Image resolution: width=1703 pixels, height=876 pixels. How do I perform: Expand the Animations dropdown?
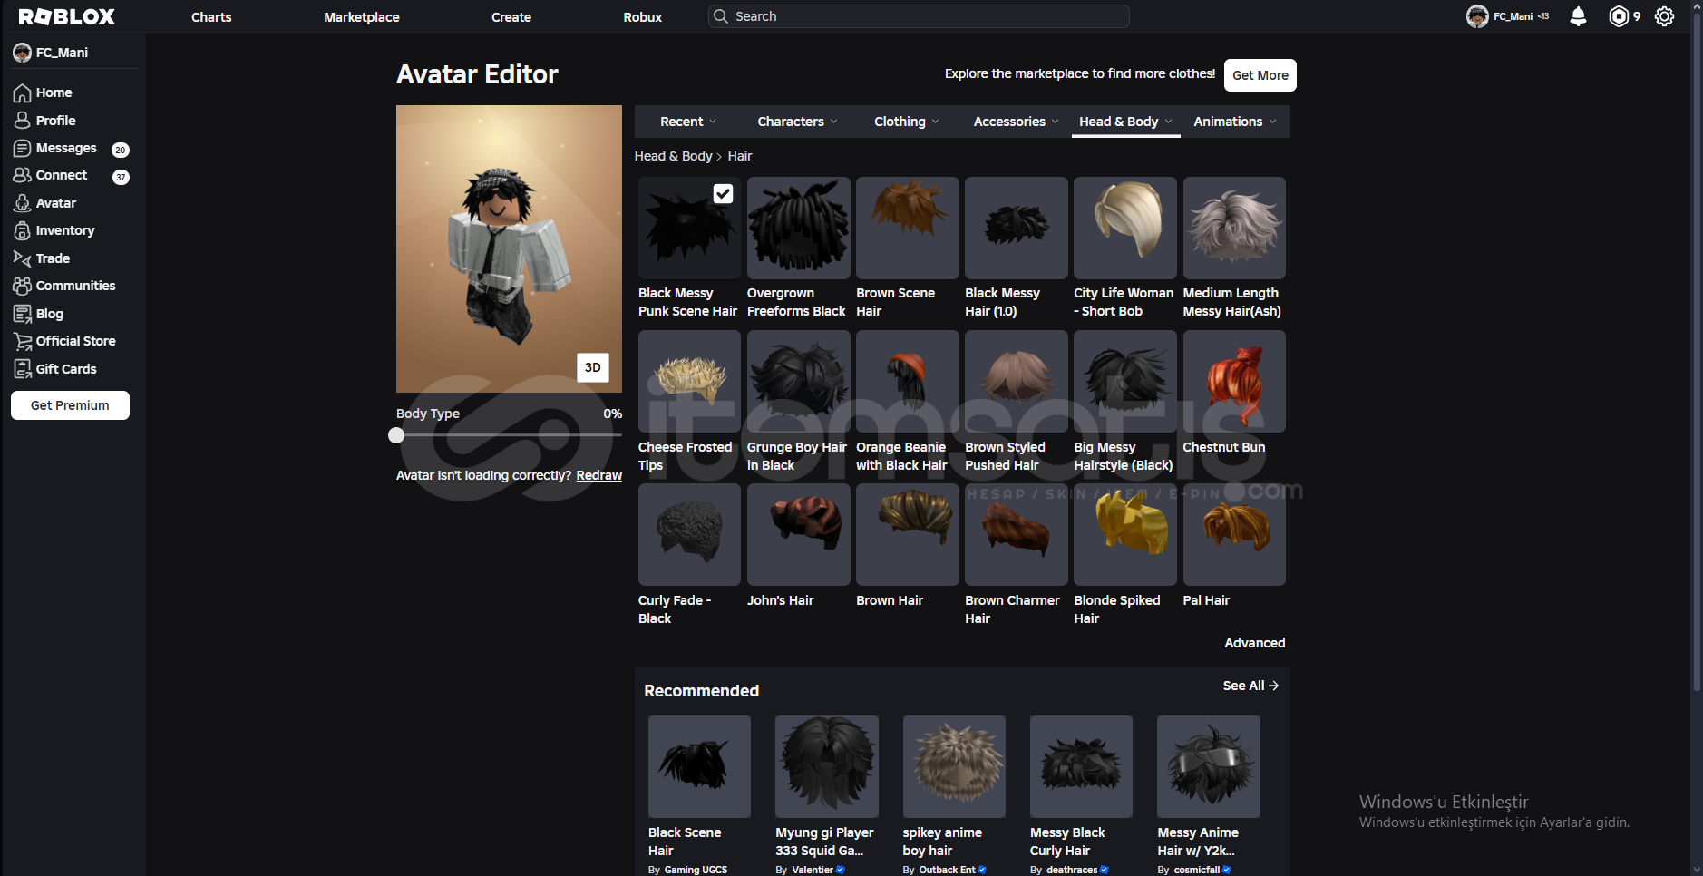pyautogui.click(x=1235, y=122)
